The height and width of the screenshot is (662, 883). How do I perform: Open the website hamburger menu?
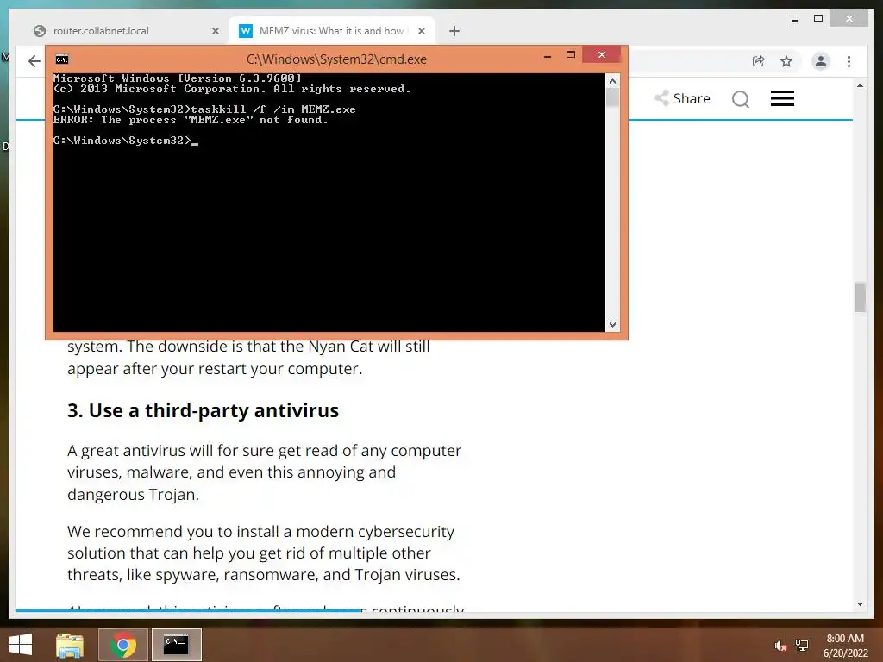point(782,98)
